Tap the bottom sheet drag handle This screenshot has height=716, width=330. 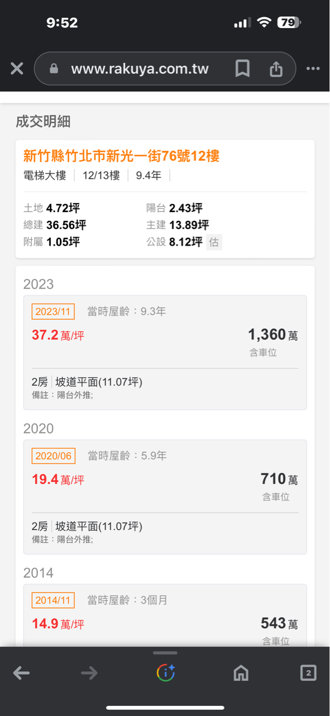click(165, 653)
